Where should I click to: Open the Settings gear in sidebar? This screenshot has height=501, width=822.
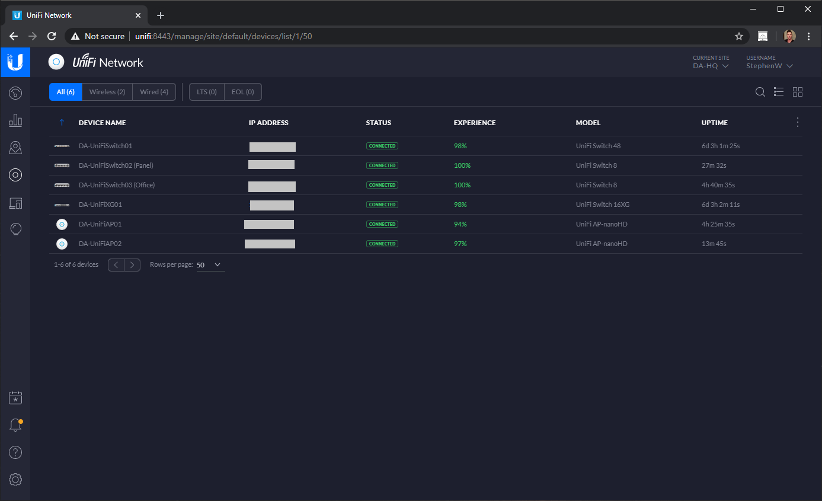point(15,479)
